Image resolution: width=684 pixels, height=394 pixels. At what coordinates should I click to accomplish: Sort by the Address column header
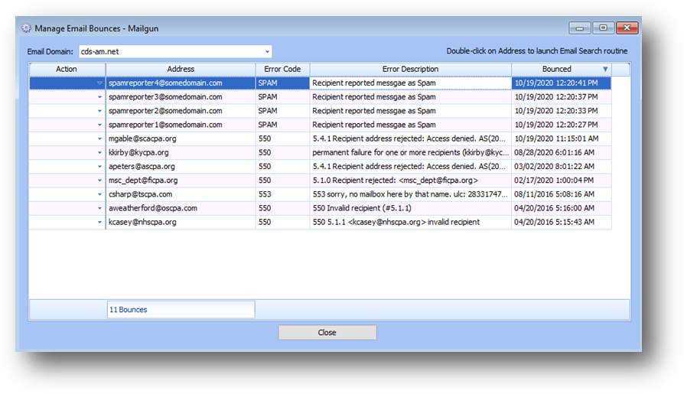(181, 70)
